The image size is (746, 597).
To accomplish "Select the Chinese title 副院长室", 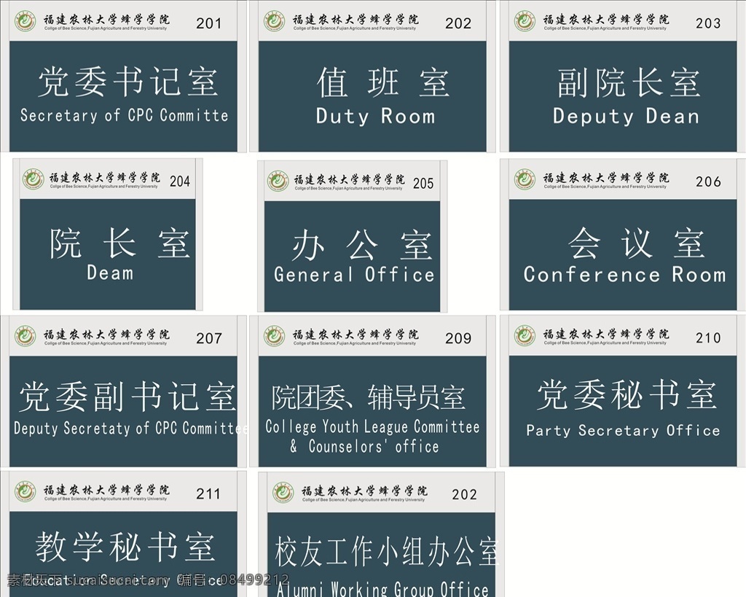I will click(x=629, y=82).
